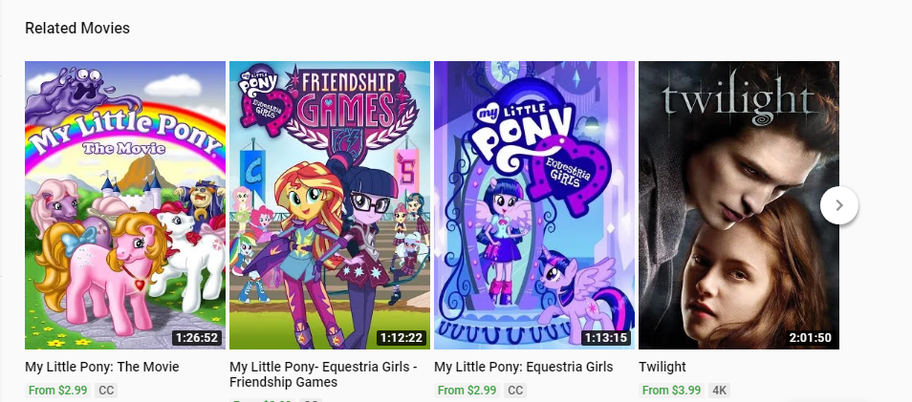Image resolution: width=912 pixels, height=402 pixels.
Task: Click the 1:26:52 duration badge
Action: [x=197, y=337]
